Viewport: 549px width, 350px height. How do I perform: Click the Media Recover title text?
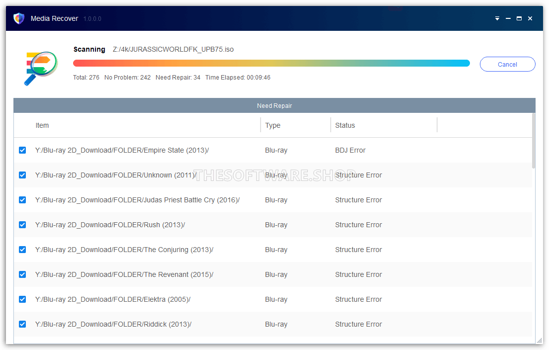54,18
